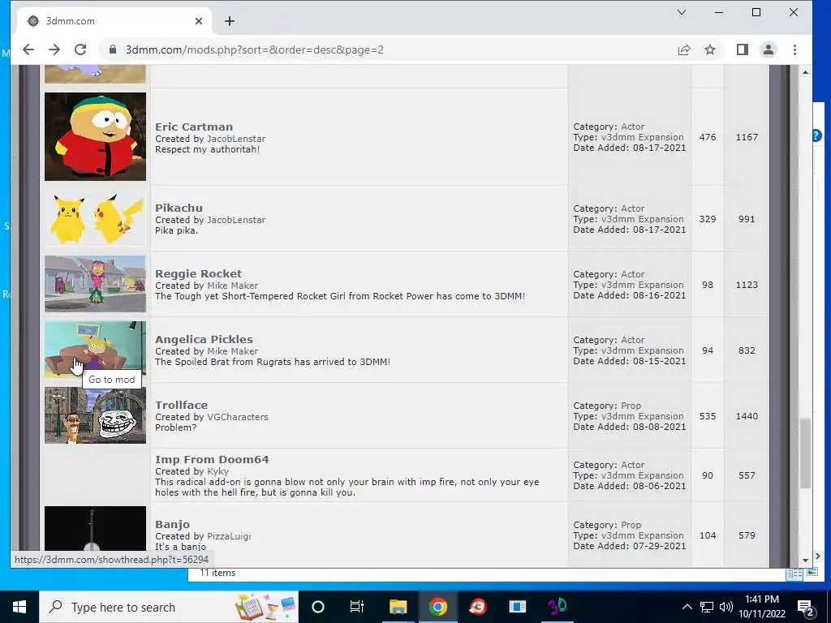Reload the 3dmm.com page
831x623 pixels.
(80, 49)
